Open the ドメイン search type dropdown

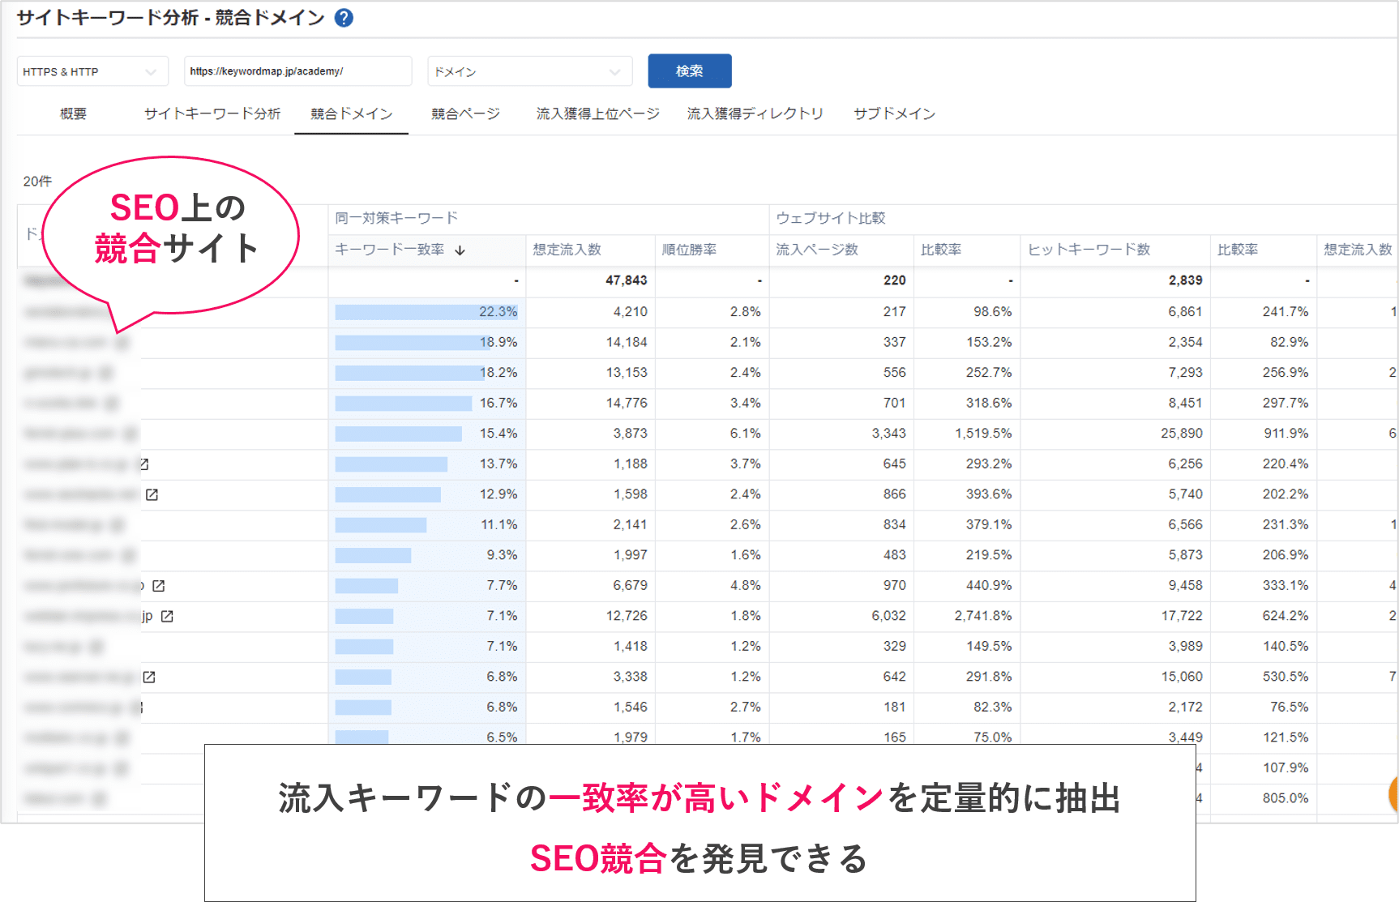pos(529,71)
